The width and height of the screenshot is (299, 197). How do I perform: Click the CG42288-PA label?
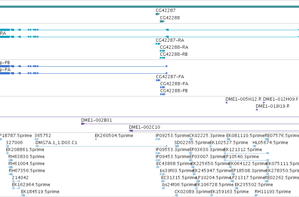pos(174,84)
